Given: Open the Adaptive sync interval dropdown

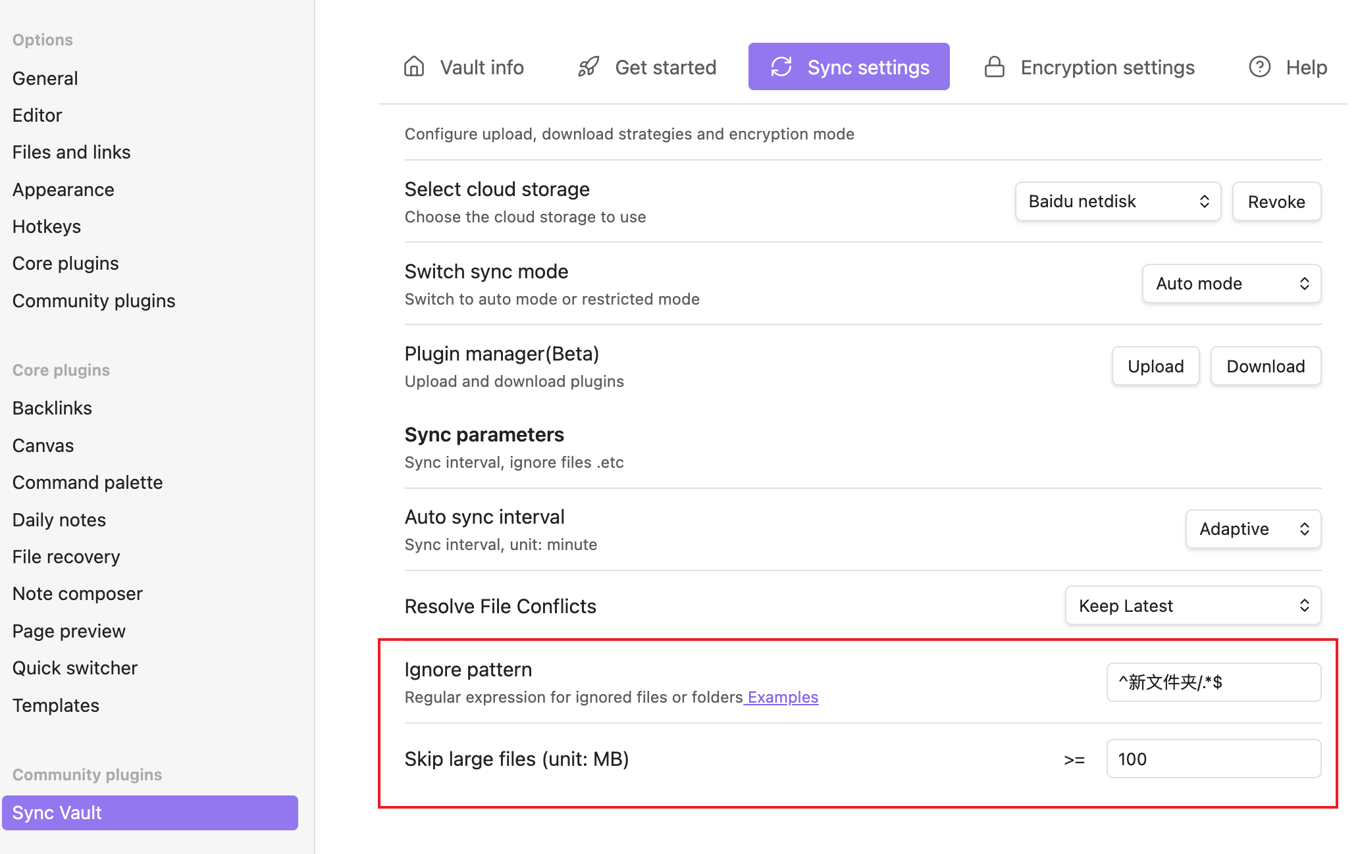Looking at the screenshot, I should 1253,529.
